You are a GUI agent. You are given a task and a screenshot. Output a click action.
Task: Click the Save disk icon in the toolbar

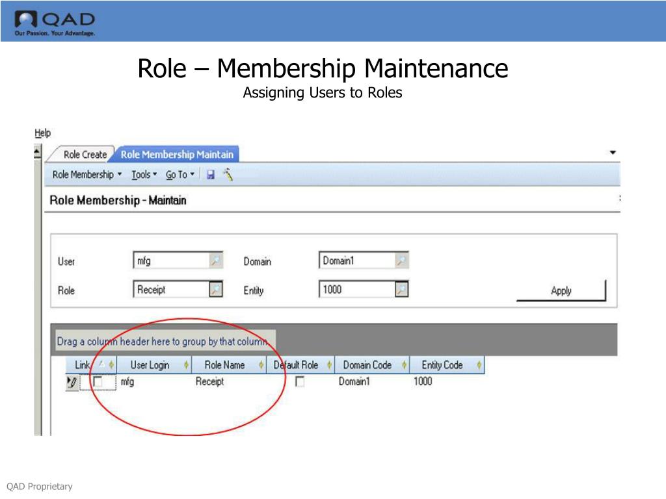point(209,174)
